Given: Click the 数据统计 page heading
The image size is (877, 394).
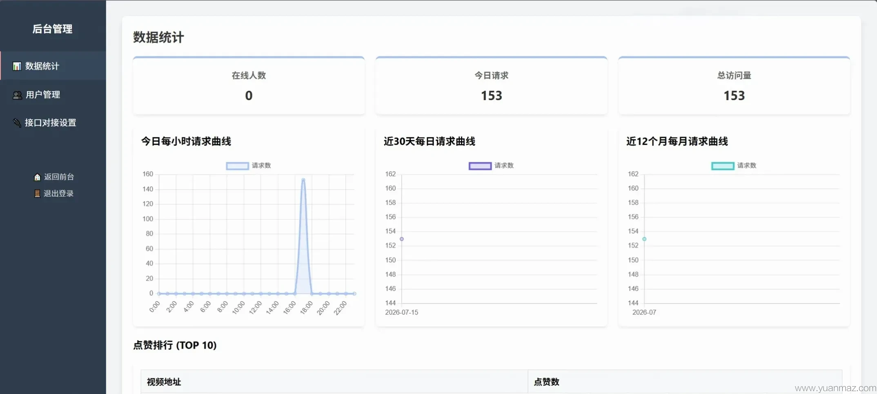Looking at the screenshot, I should click(x=158, y=38).
